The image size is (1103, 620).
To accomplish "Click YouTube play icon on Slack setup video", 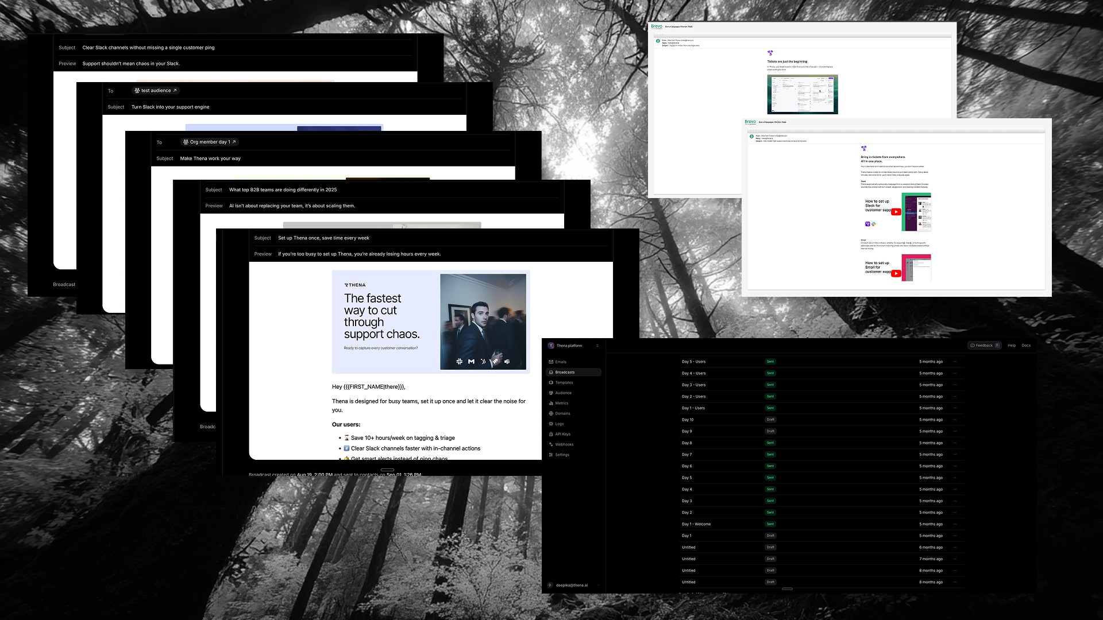I will click(896, 212).
